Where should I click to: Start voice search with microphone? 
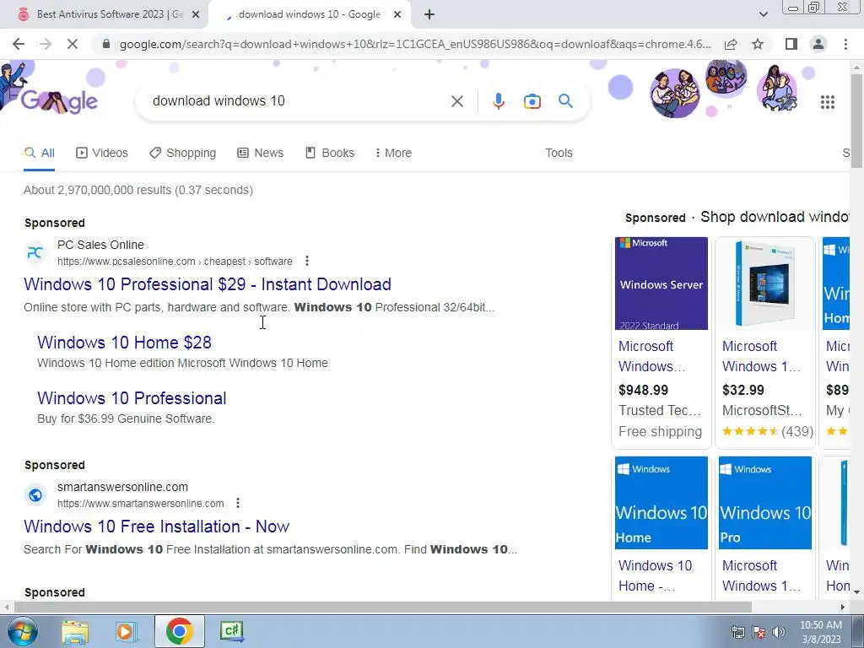(x=498, y=101)
